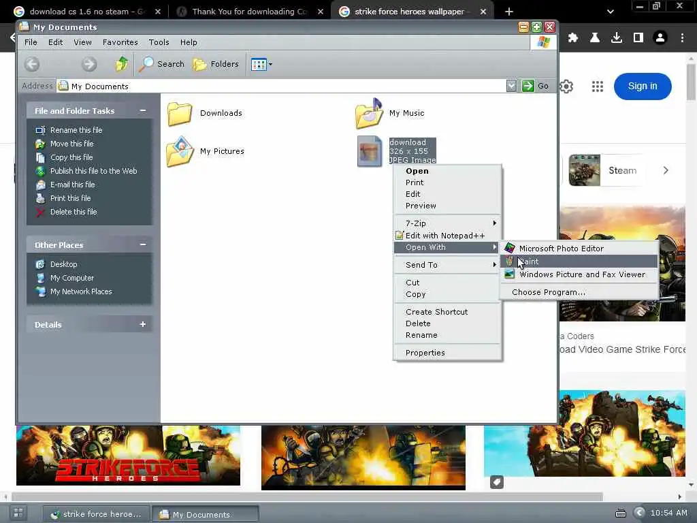Click the browser profile avatar icon
Image resolution: width=697 pixels, height=523 pixels.
click(x=660, y=38)
